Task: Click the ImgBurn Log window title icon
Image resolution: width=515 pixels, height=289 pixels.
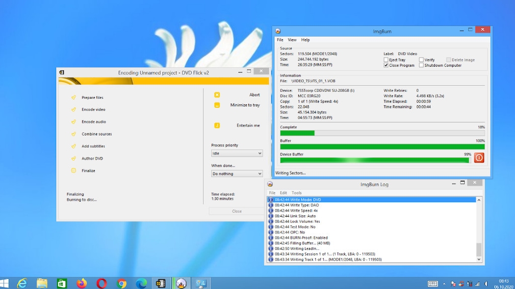Action: click(x=270, y=184)
